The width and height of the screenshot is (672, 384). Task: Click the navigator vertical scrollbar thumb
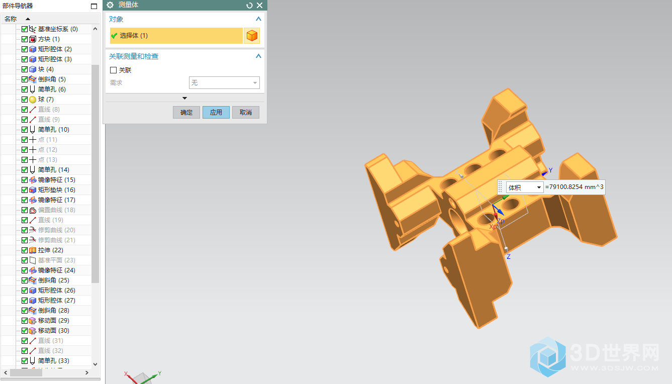point(95,173)
